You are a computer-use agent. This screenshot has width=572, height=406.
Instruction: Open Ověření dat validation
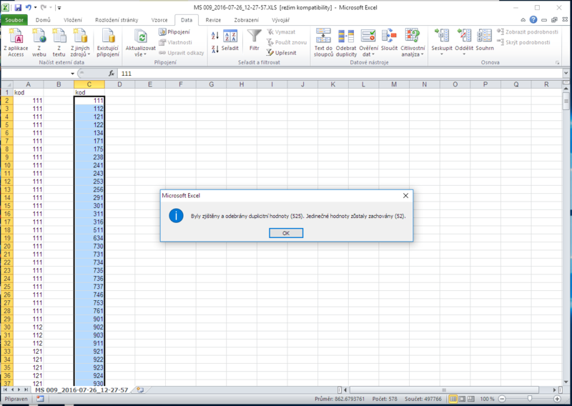[x=368, y=43]
